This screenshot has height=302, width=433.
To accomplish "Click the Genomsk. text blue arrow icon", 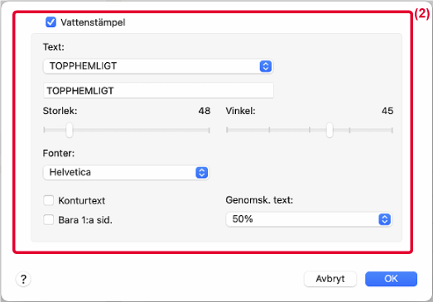I will pyautogui.click(x=384, y=219).
